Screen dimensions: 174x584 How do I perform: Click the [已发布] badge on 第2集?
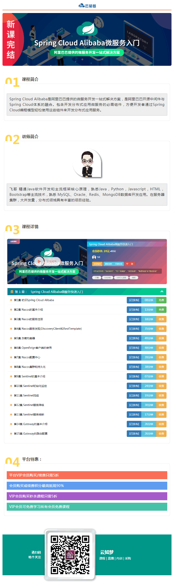coord(134,310)
